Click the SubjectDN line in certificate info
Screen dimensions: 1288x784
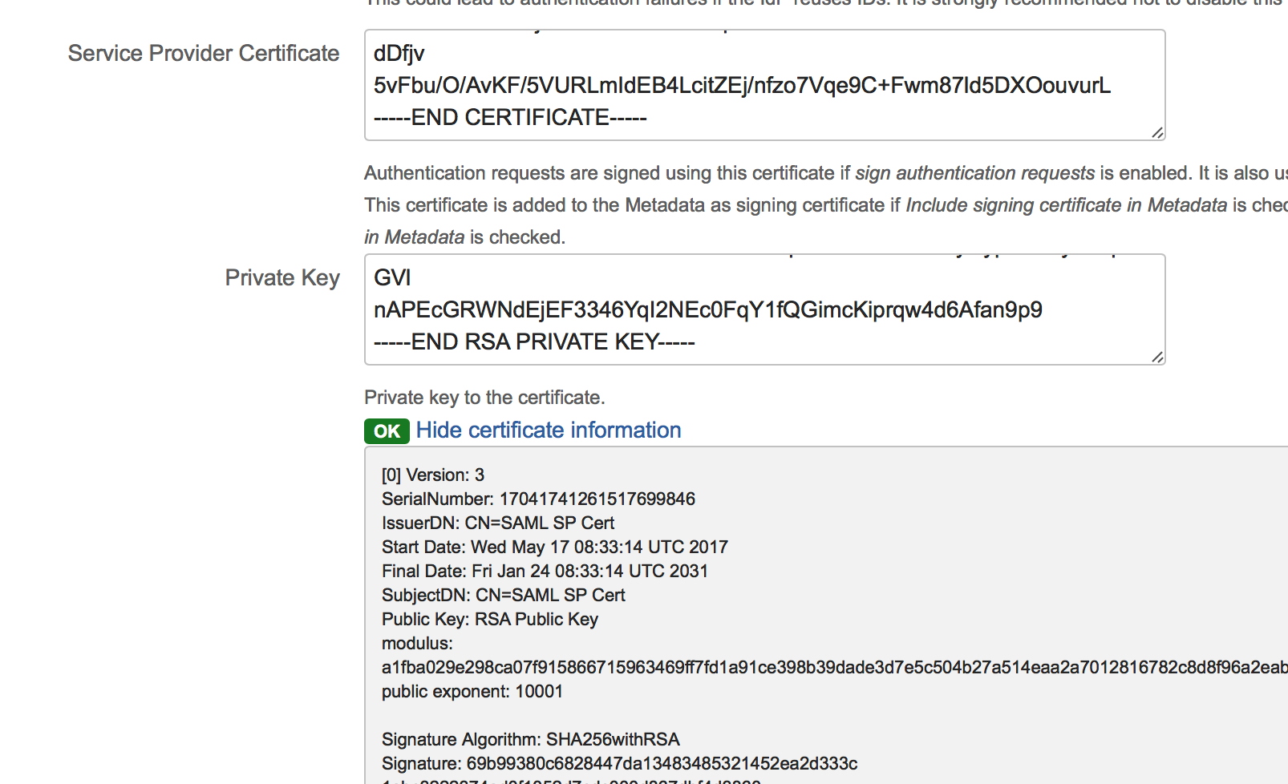pyautogui.click(x=504, y=596)
